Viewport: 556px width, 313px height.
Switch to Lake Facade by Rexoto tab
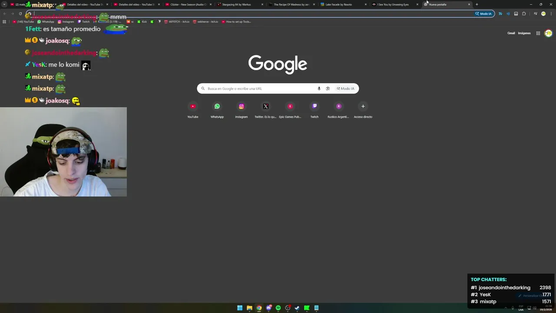[x=344, y=4]
